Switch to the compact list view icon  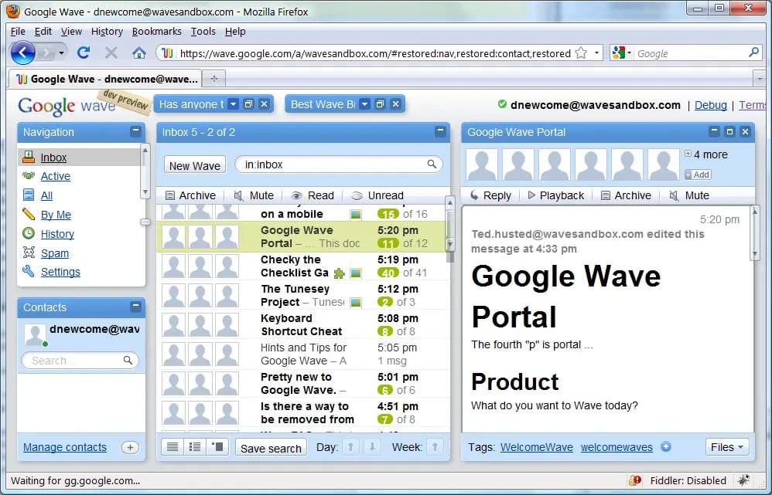tap(173, 447)
